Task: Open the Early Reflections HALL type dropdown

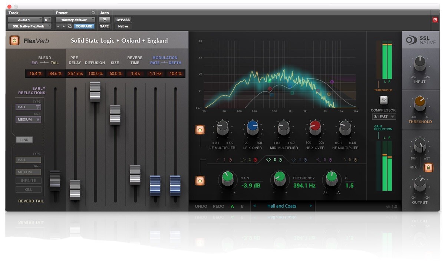Action: pos(28,107)
